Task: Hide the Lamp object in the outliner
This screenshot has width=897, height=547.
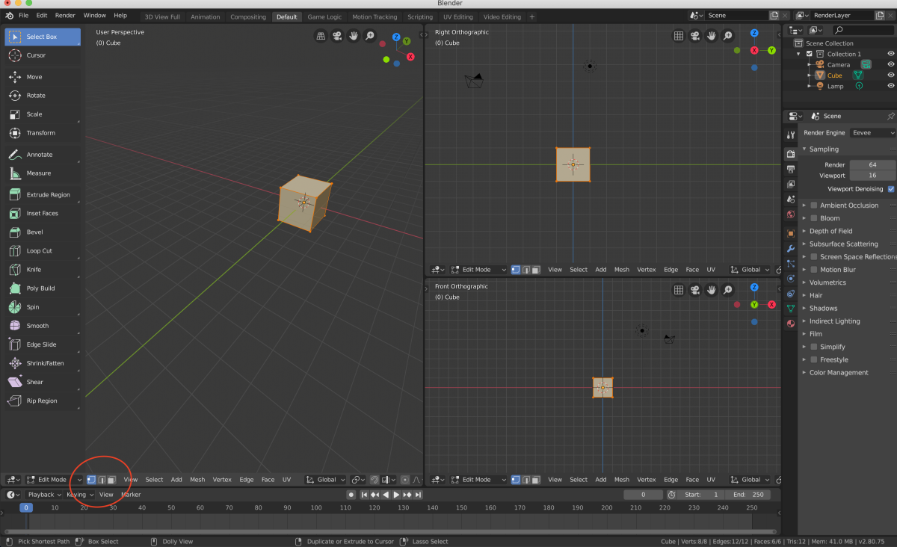Action: click(x=891, y=86)
